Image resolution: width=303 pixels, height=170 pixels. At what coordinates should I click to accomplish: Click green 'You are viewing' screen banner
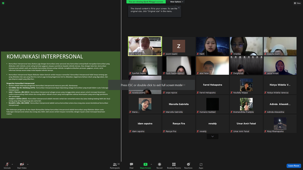click(x=146, y=2)
